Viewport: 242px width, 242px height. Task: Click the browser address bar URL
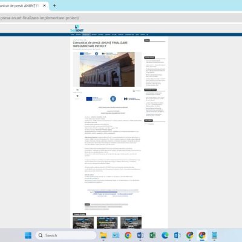(40, 18)
